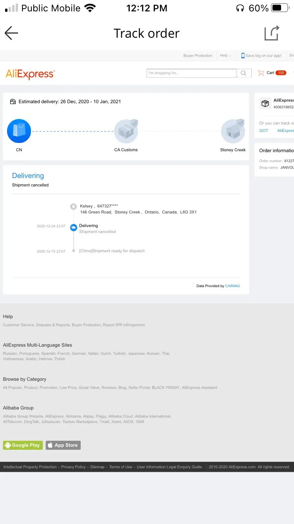Open the Sitemap link
This screenshot has height=524, width=294.
coord(97,467)
